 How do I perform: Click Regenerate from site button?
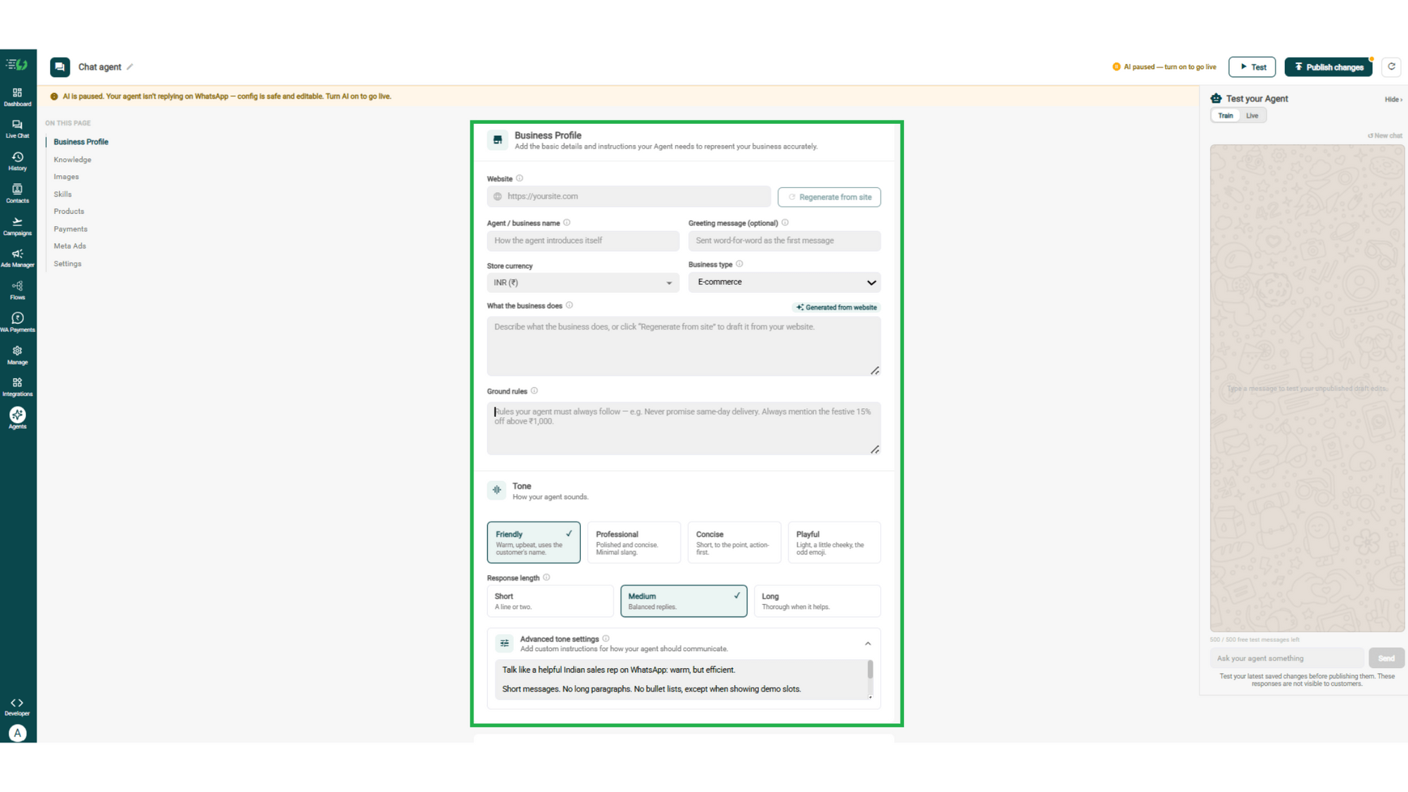point(829,197)
